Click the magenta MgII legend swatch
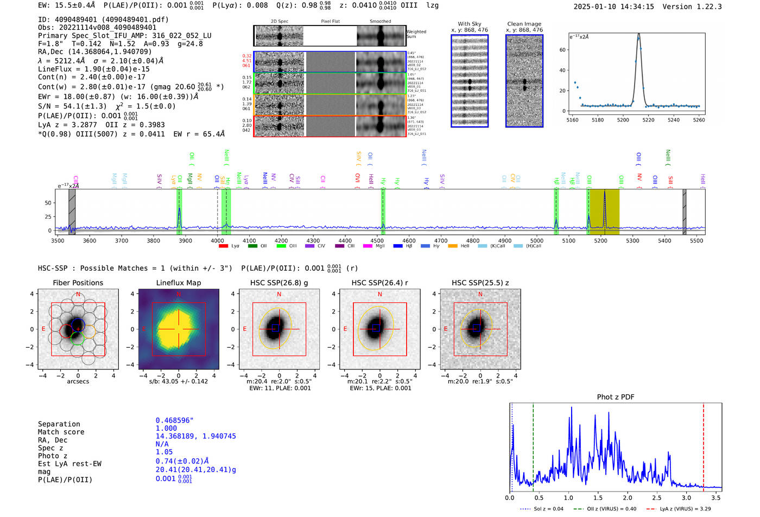The height and width of the screenshot is (517, 760). [x=368, y=246]
